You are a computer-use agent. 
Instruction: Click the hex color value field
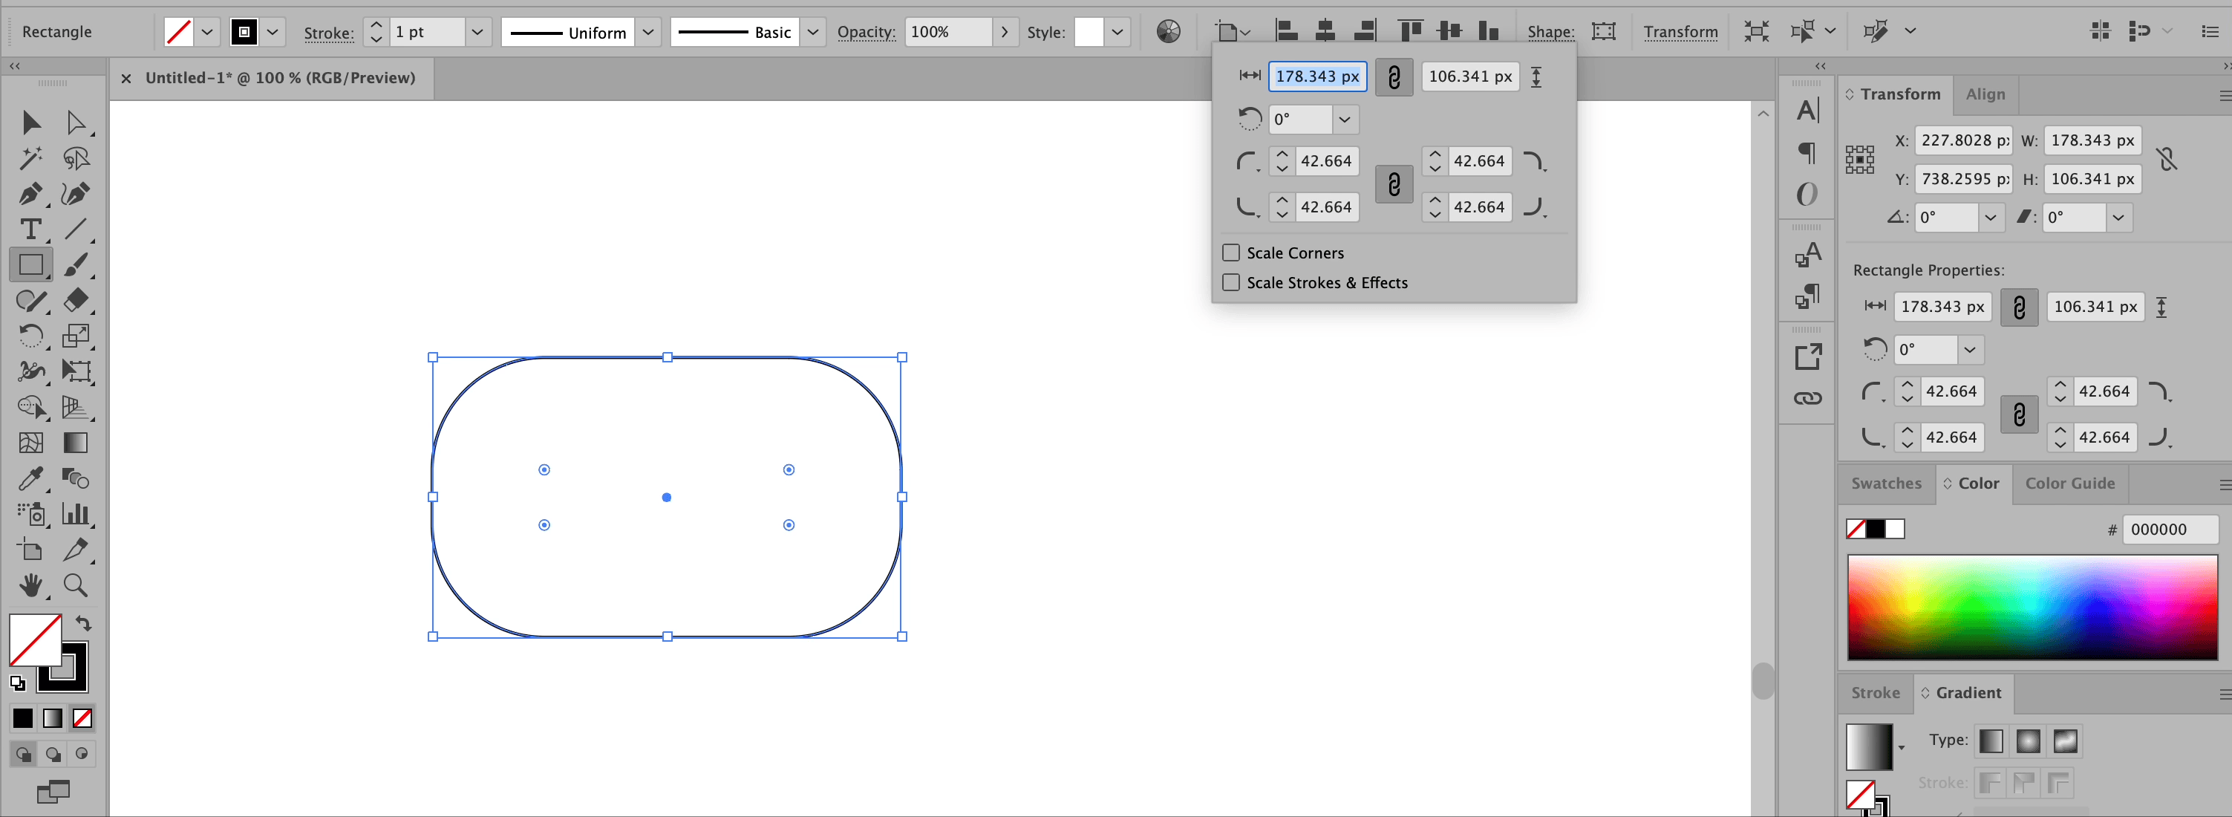[x=2169, y=530]
